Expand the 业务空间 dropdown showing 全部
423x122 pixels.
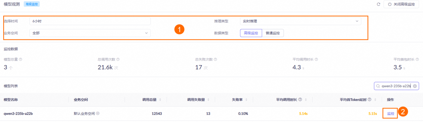coord(90,33)
